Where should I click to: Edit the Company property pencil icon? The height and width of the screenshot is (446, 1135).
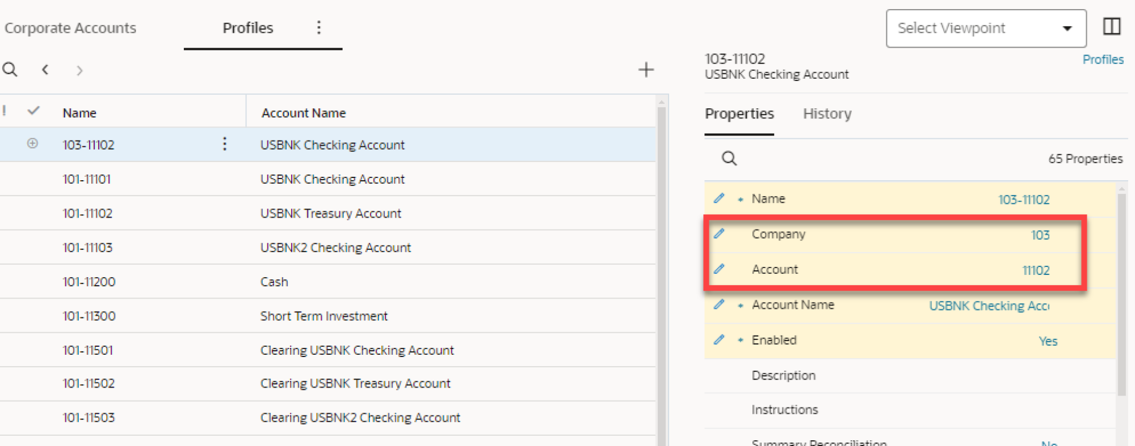click(x=719, y=233)
